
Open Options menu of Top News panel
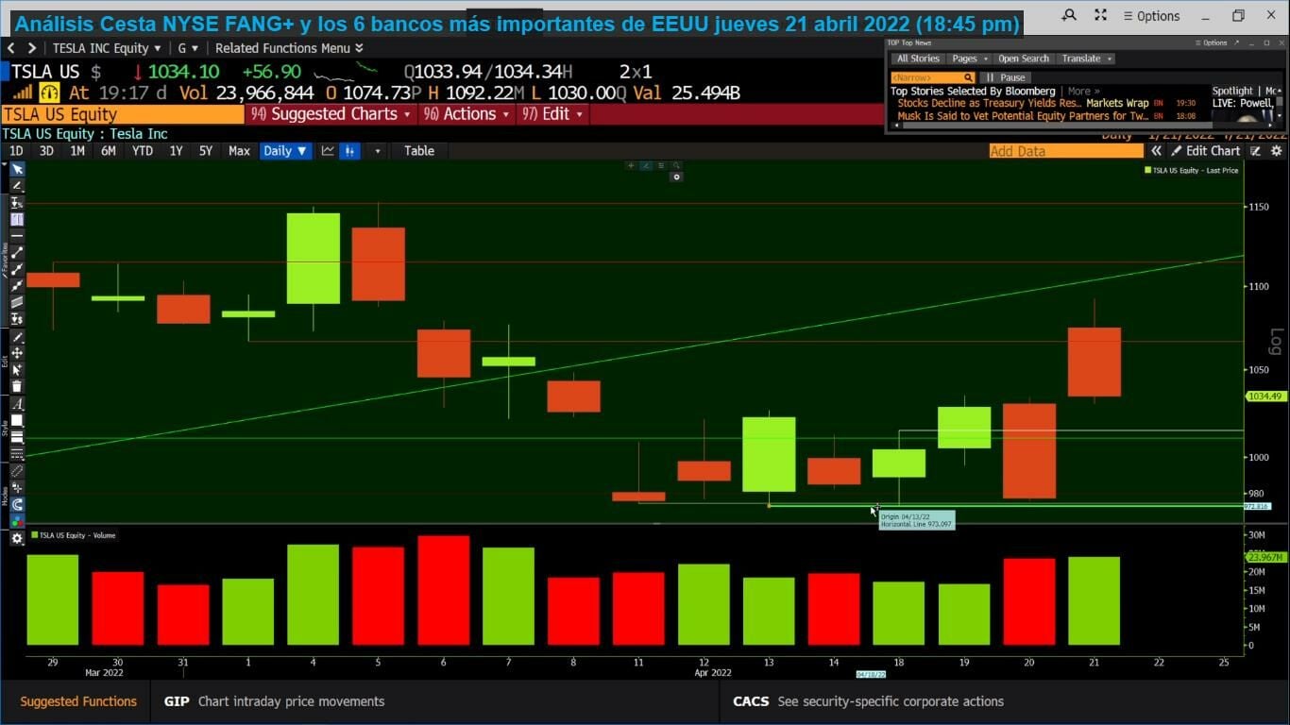1212,42
